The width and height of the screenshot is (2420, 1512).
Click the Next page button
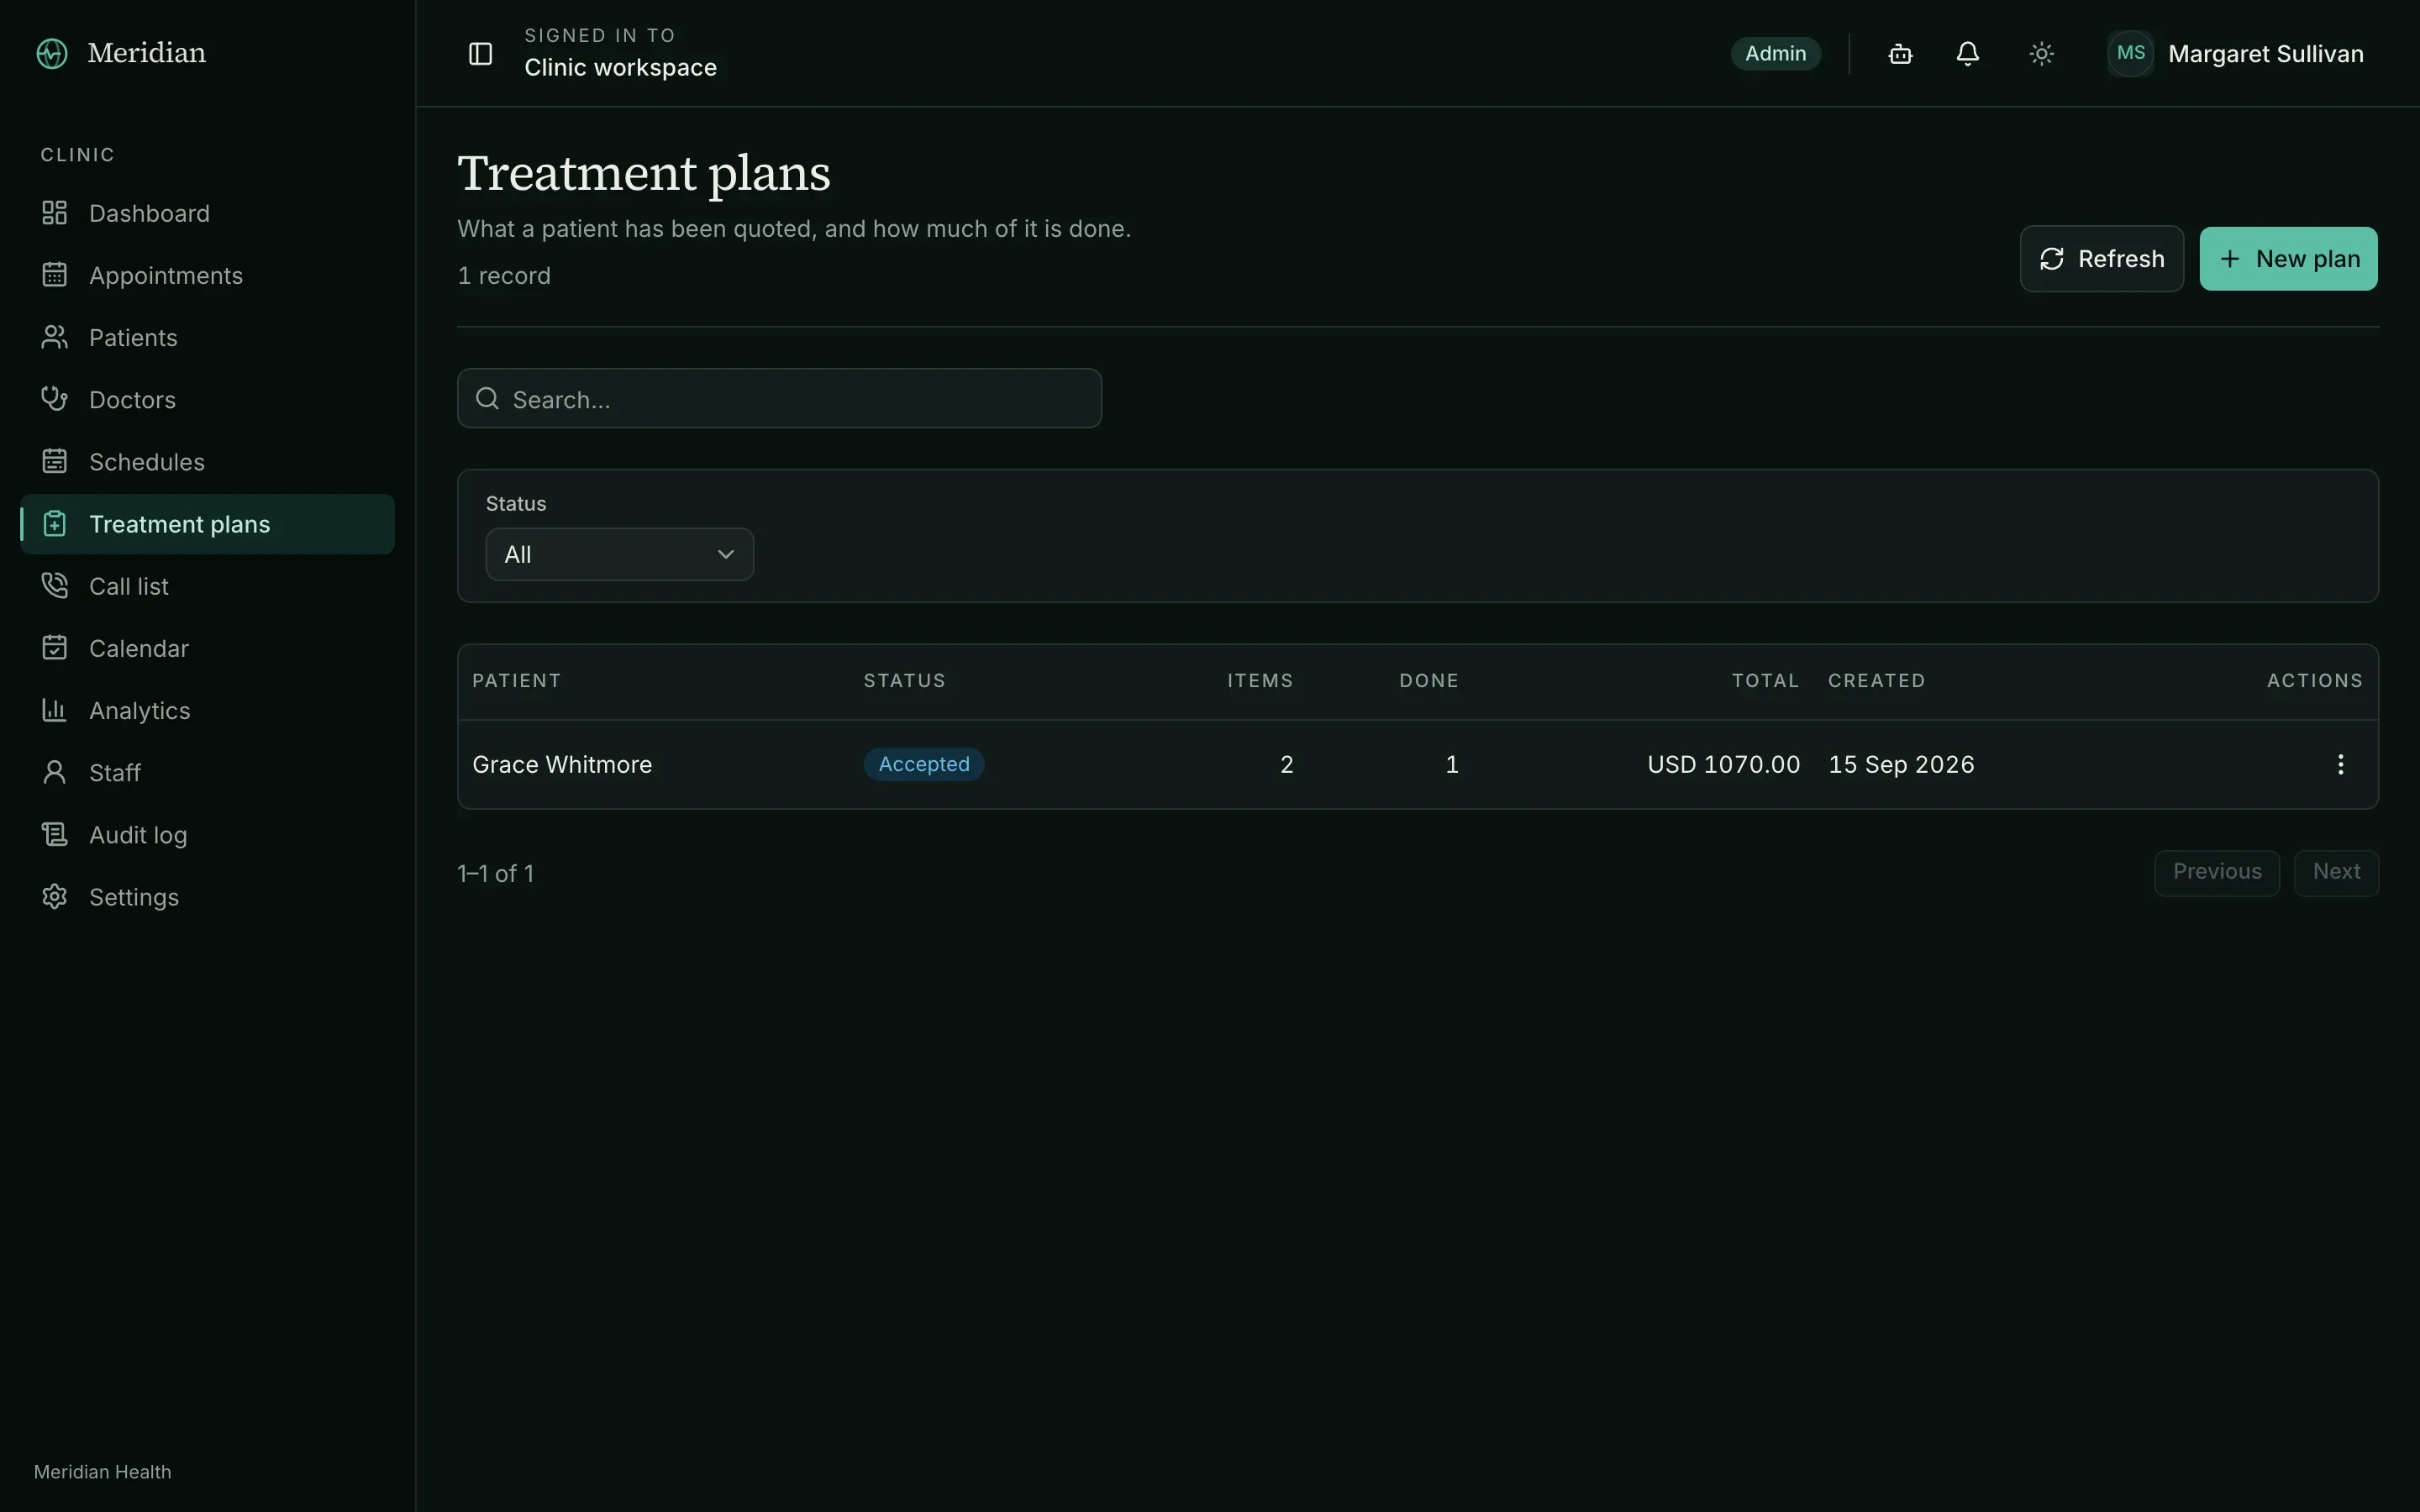[2336, 873]
